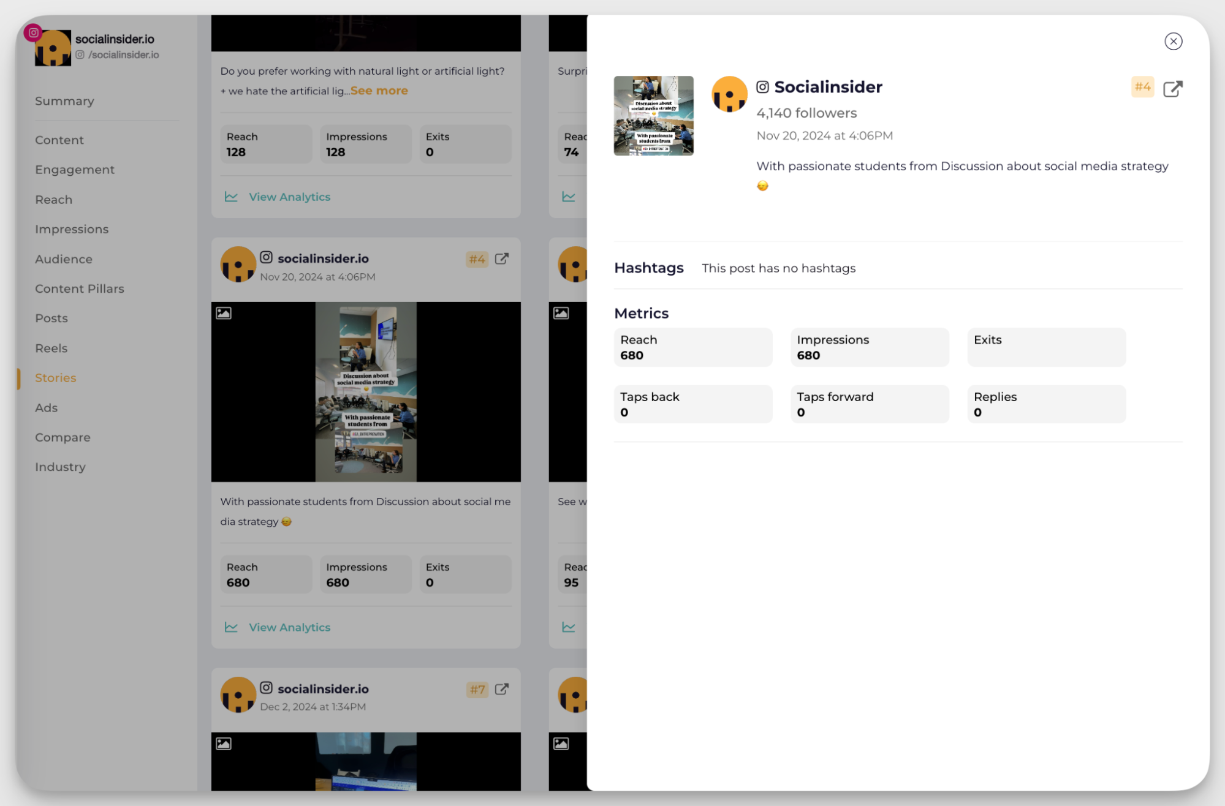Click chart icon on Reach 95 card
The width and height of the screenshot is (1225, 806).
click(569, 627)
